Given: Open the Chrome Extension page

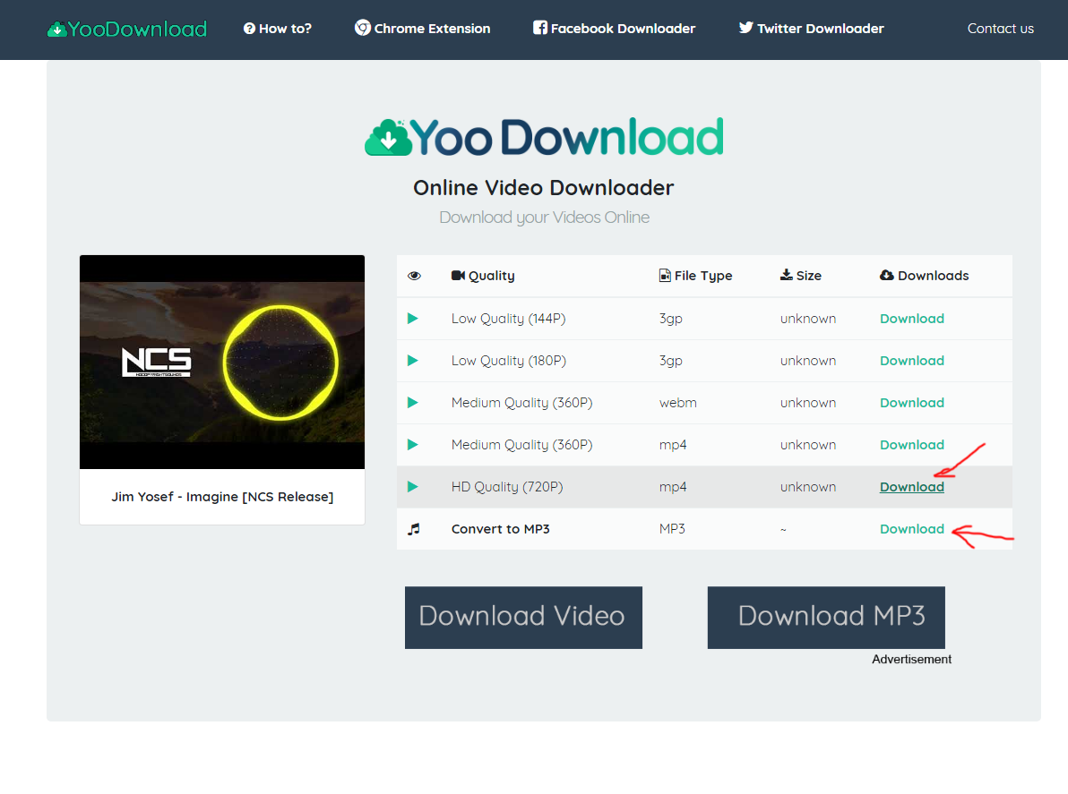Looking at the screenshot, I should click(x=423, y=29).
